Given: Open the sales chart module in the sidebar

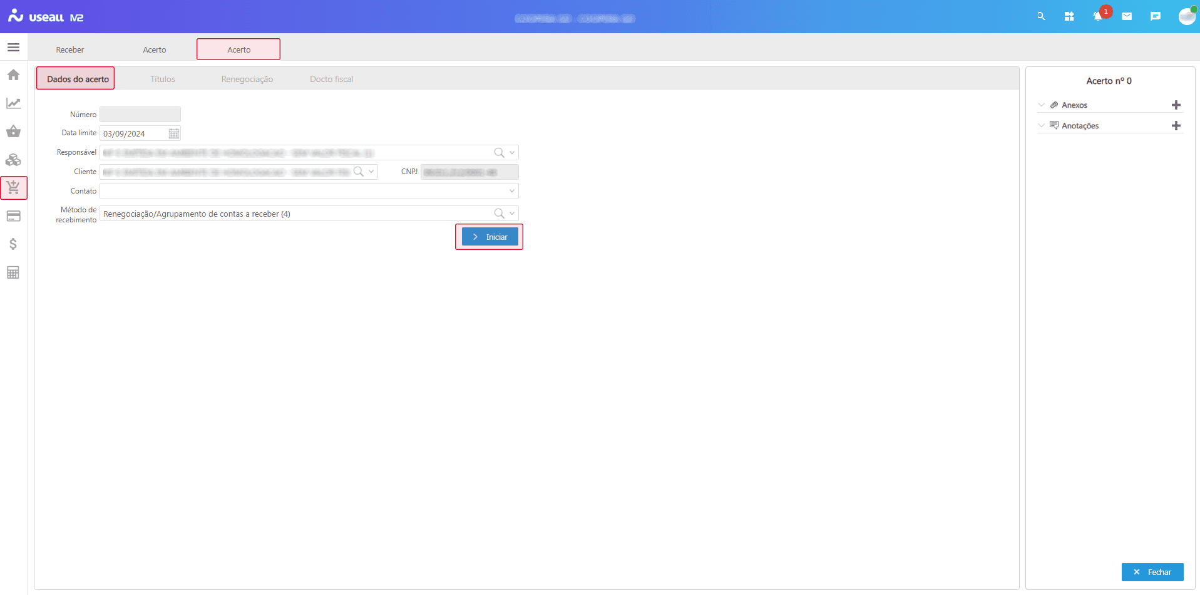Looking at the screenshot, I should point(13,103).
